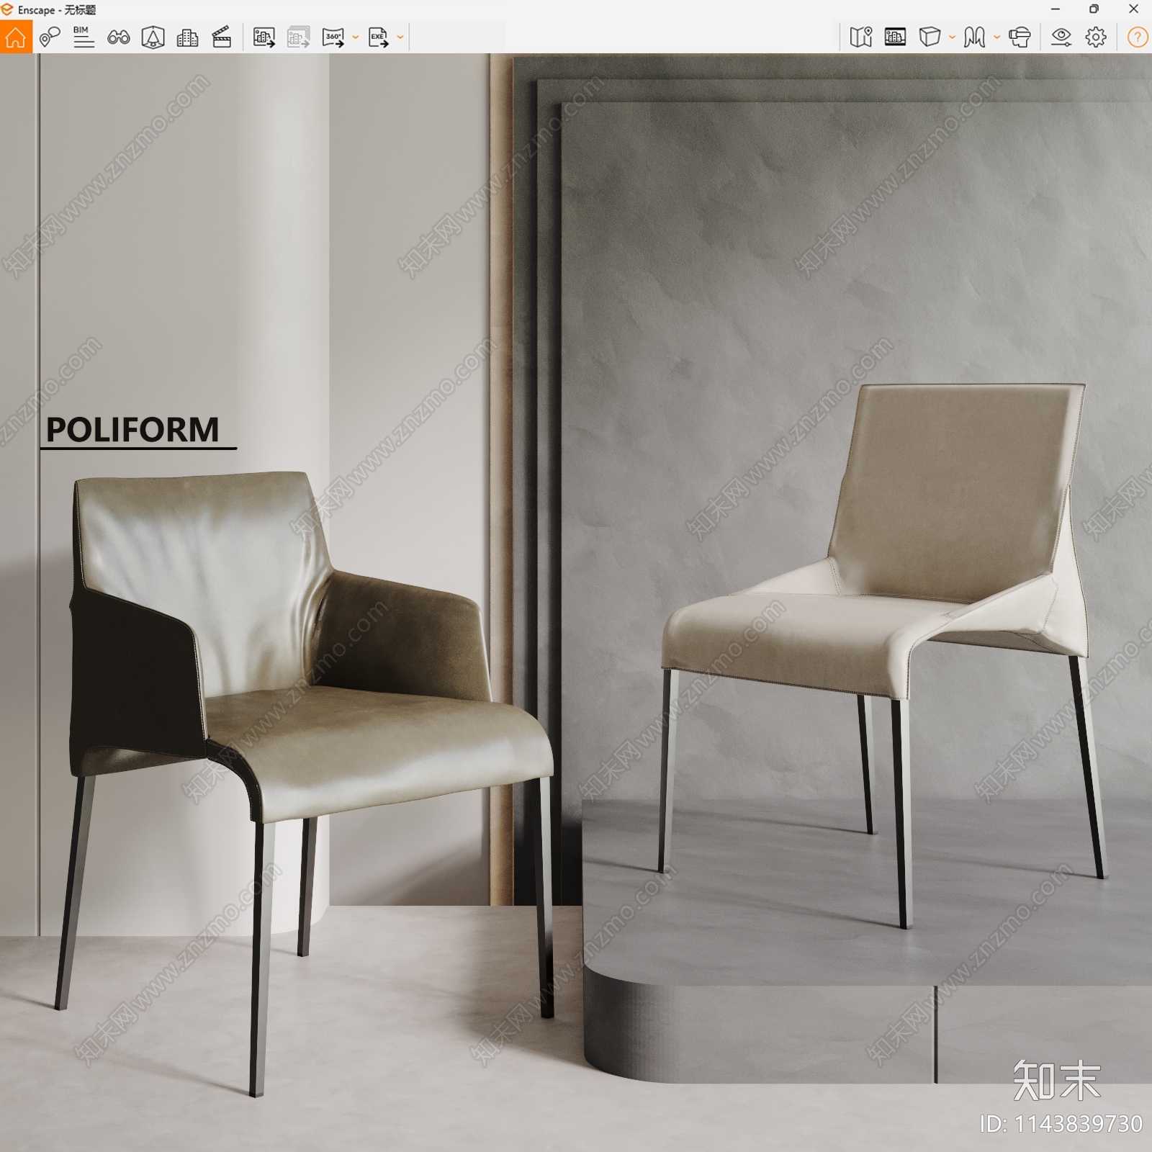Expand the EXE export dropdown arrow
This screenshot has width=1152, height=1152.
click(x=400, y=37)
